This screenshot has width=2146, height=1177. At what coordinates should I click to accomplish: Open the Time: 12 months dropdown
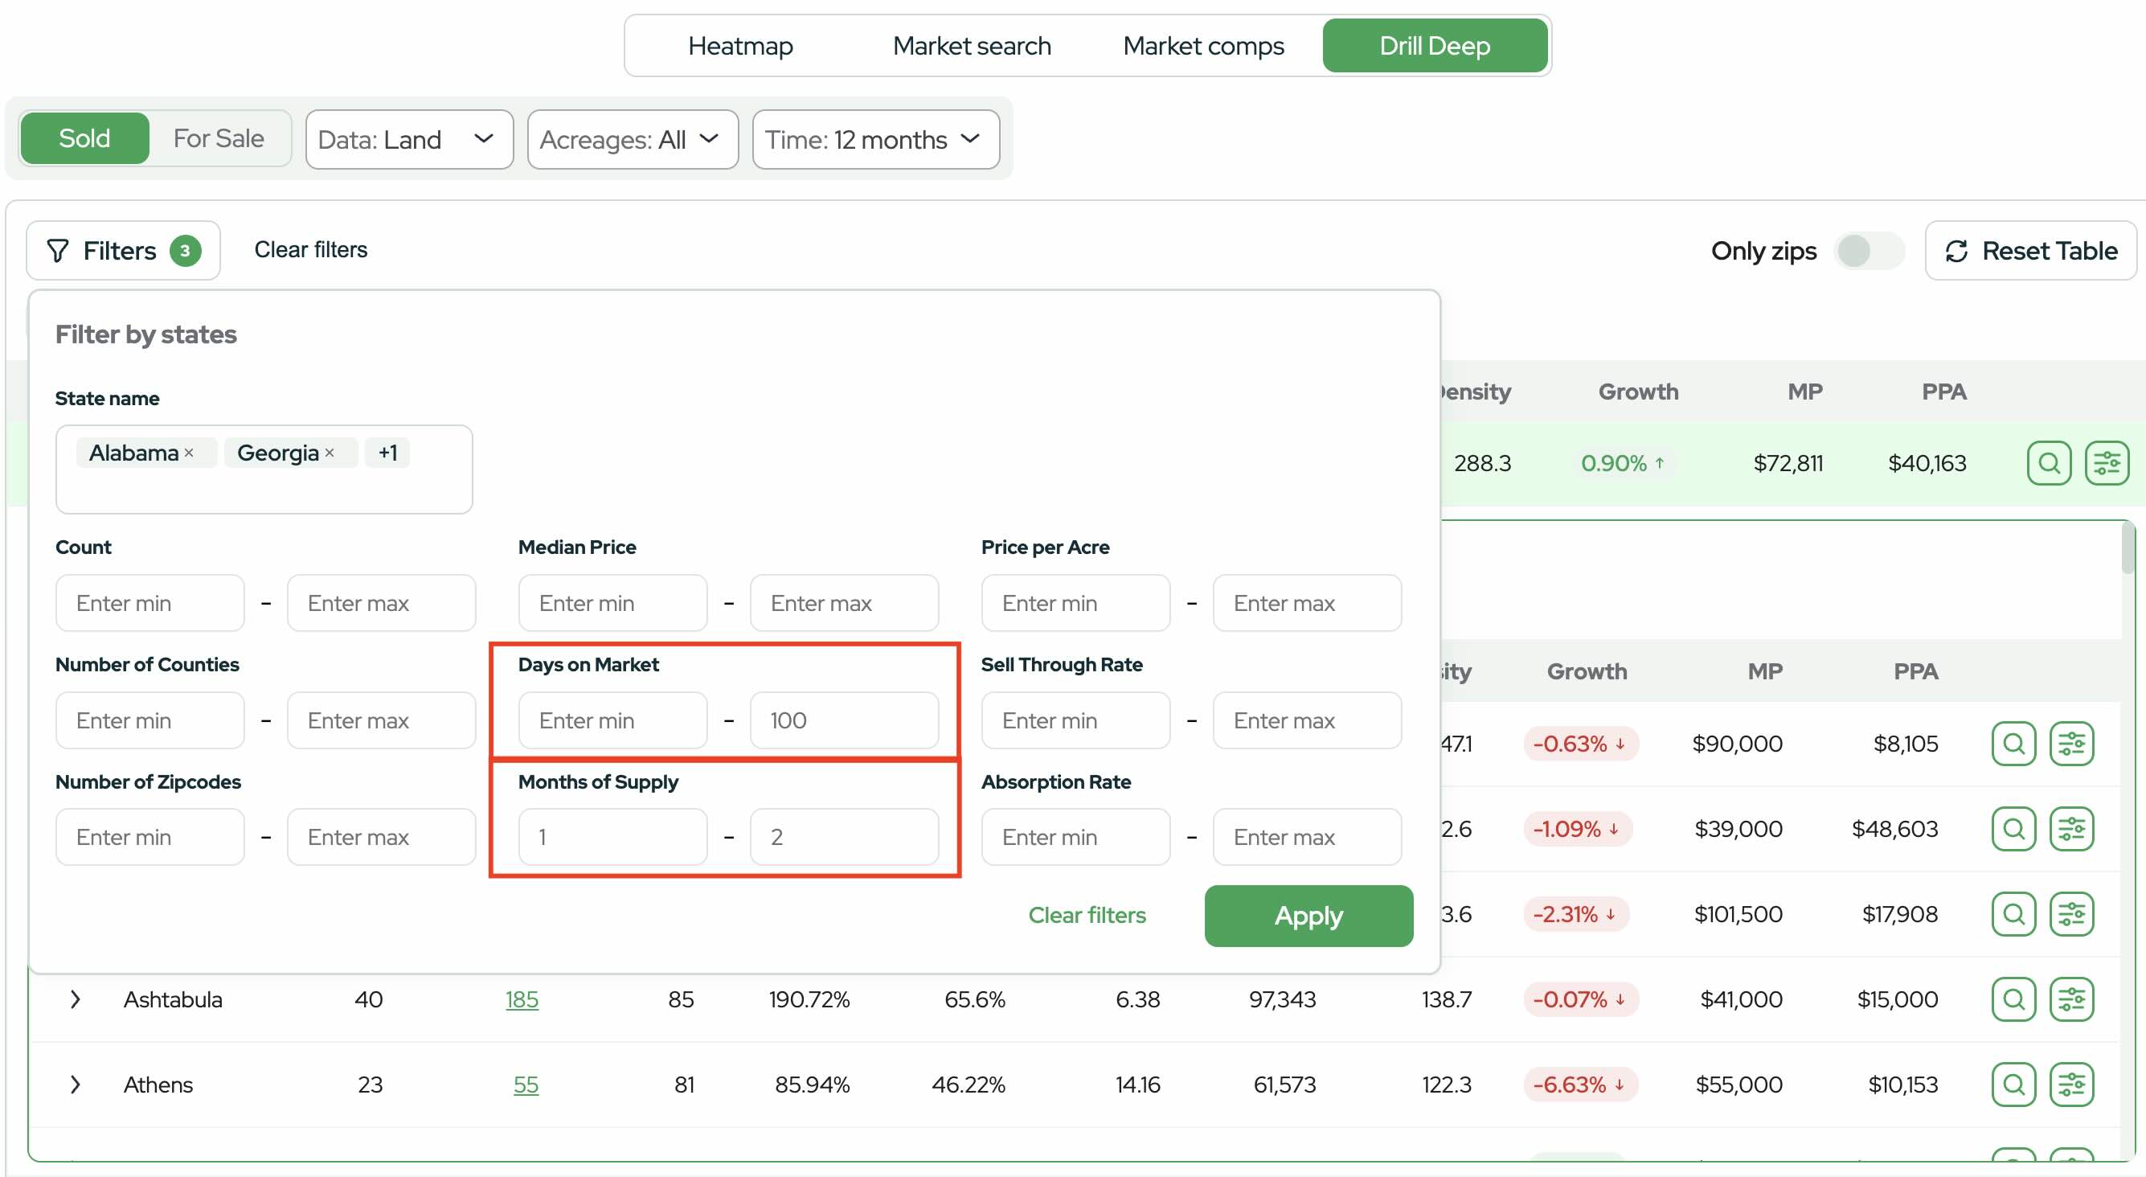[x=874, y=139]
